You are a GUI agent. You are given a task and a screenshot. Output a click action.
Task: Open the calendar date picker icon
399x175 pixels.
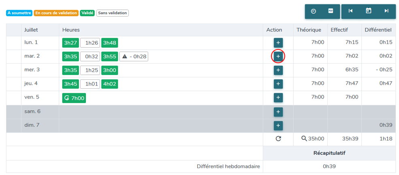tap(368, 11)
